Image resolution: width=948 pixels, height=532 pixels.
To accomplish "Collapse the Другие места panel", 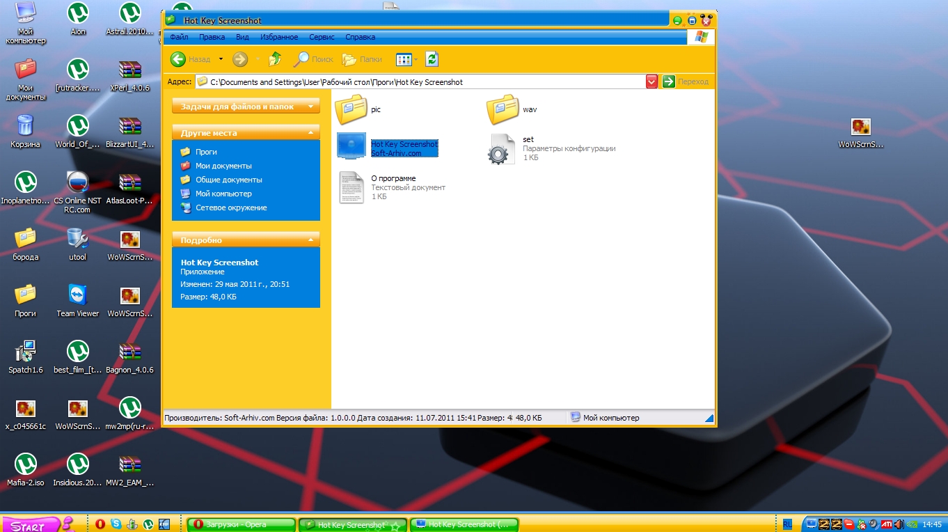I will [x=310, y=132].
